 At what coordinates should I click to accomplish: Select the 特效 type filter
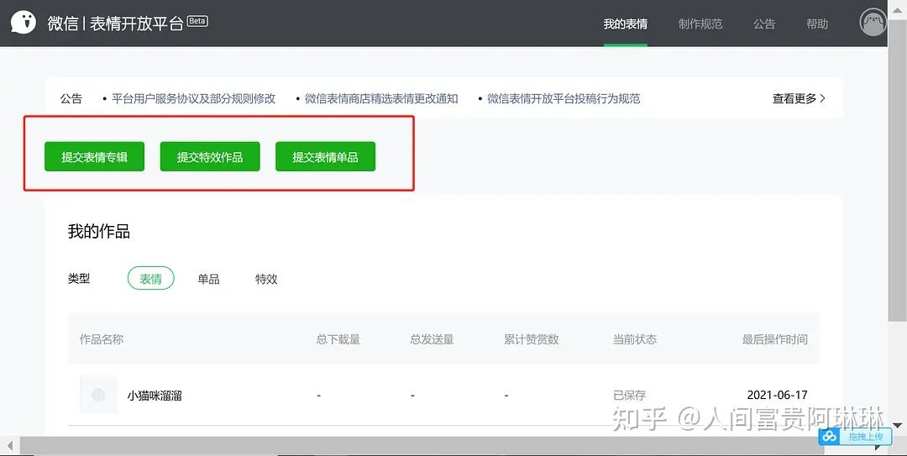coord(266,279)
